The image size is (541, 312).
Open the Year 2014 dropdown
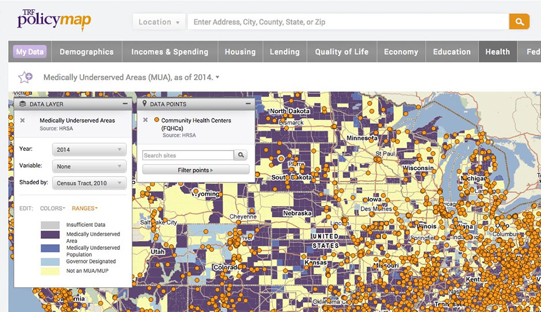[x=89, y=150]
